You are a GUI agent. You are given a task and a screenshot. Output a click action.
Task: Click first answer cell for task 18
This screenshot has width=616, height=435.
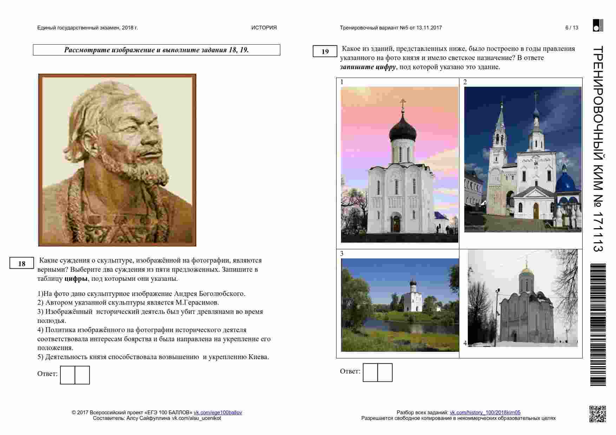coord(67,375)
